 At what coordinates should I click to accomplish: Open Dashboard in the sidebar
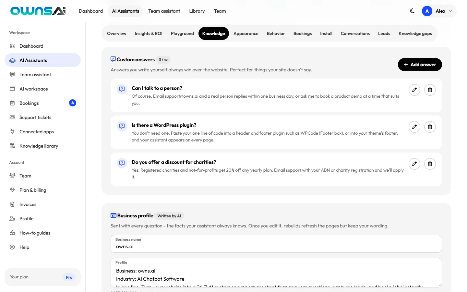pyautogui.click(x=42, y=46)
